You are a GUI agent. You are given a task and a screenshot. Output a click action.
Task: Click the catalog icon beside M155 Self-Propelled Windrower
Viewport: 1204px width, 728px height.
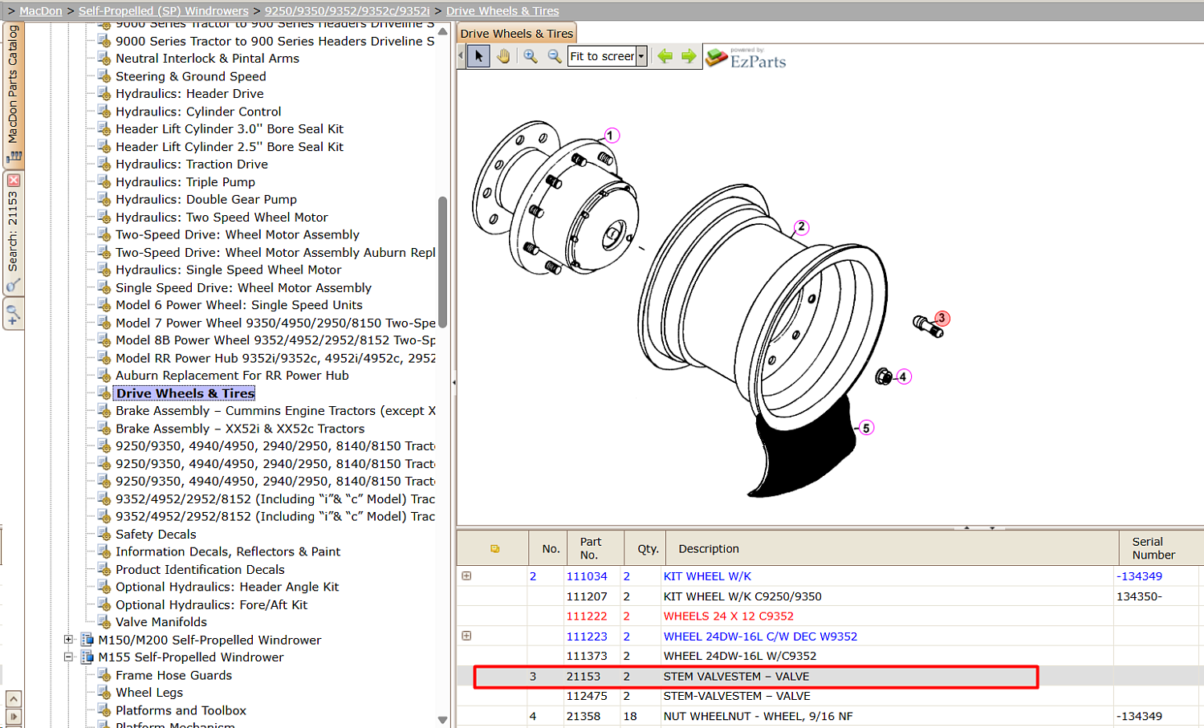click(87, 657)
